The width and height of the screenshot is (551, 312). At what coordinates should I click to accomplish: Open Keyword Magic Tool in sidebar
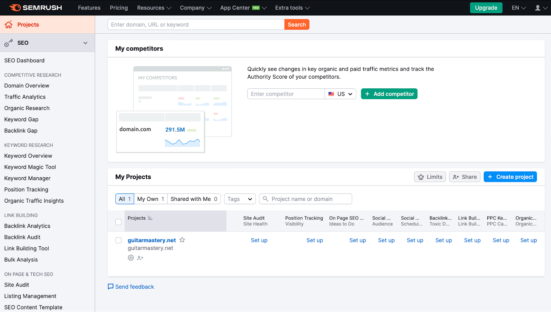tap(30, 167)
